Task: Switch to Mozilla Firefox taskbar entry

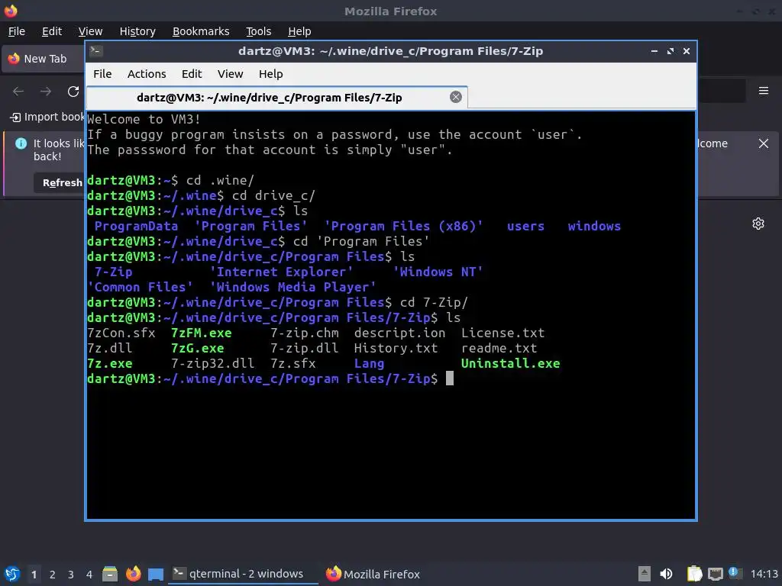Action: tap(373, 574)
